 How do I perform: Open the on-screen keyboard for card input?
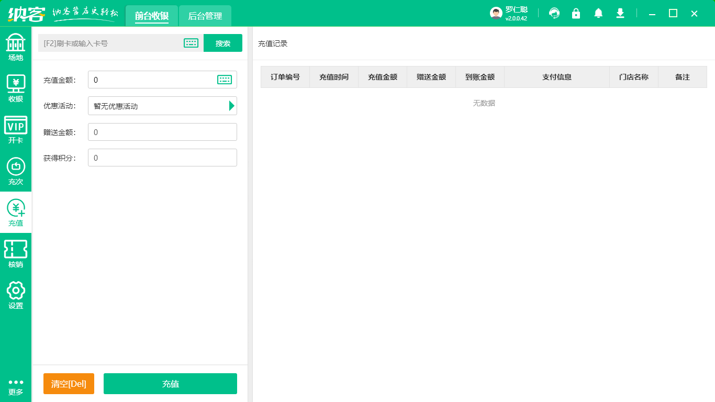pos(191,43)
